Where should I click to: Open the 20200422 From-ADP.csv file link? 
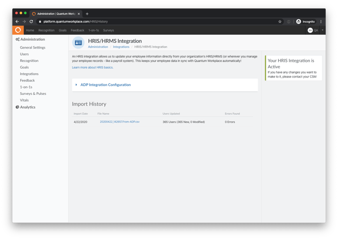pos(120,122)
